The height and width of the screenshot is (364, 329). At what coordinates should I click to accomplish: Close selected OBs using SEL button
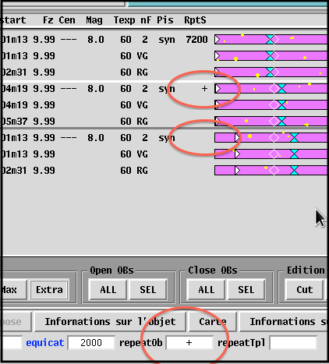coord(246,289)
